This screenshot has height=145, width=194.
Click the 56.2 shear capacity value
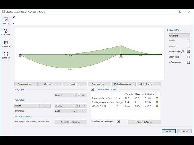pyautogui.click(x=127, y=98)
